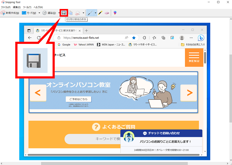The image size is (232, 165).
Task: Select the Pen tool
Action: (90, 13)
